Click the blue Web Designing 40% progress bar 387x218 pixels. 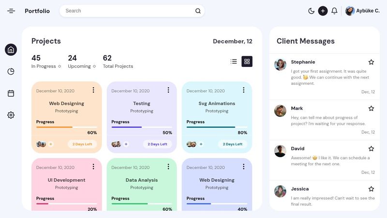tap(217, 203)
